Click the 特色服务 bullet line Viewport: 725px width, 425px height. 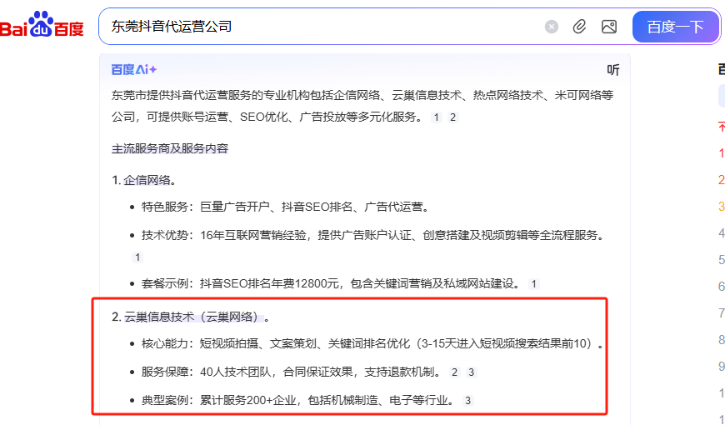(x=286, y=207)
